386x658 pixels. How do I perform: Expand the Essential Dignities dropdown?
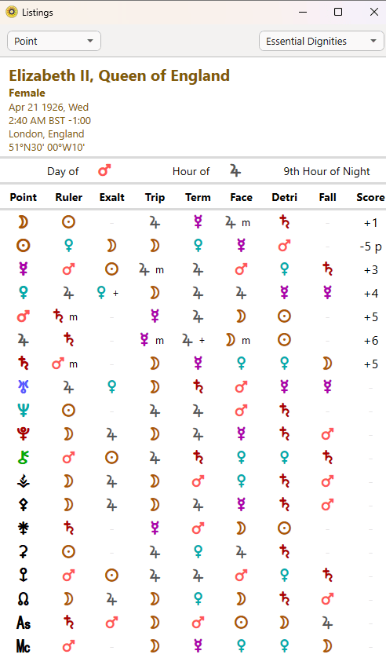click(321, 41)
